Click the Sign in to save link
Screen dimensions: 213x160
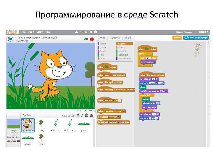184,32
